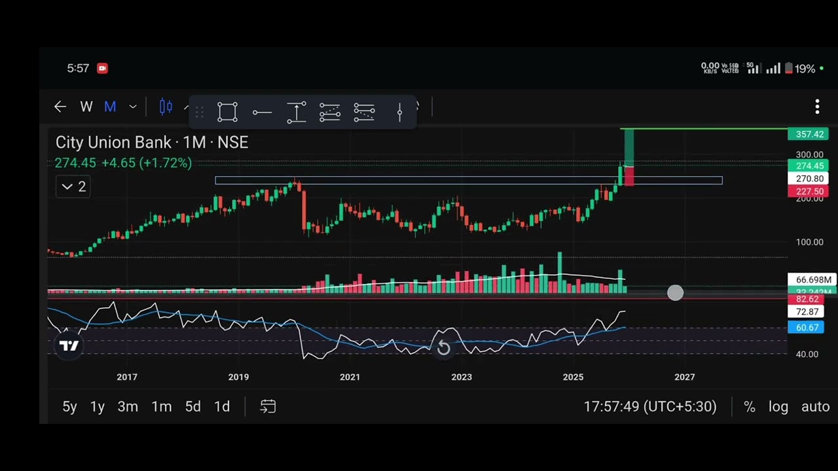Select the horizontal resistance rectangle drawing
This screenshot has width=838, height=471.
pyautogui.click(x=469, y=180)
